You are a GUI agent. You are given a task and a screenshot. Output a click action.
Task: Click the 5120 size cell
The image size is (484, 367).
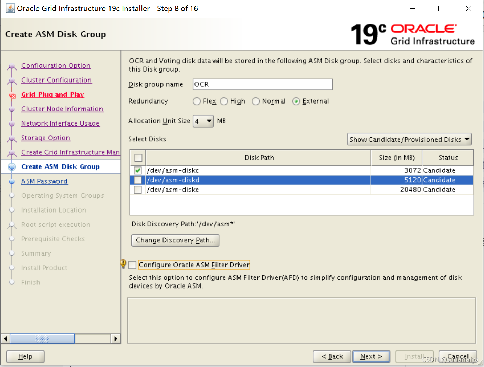click(x=397, y=180)
